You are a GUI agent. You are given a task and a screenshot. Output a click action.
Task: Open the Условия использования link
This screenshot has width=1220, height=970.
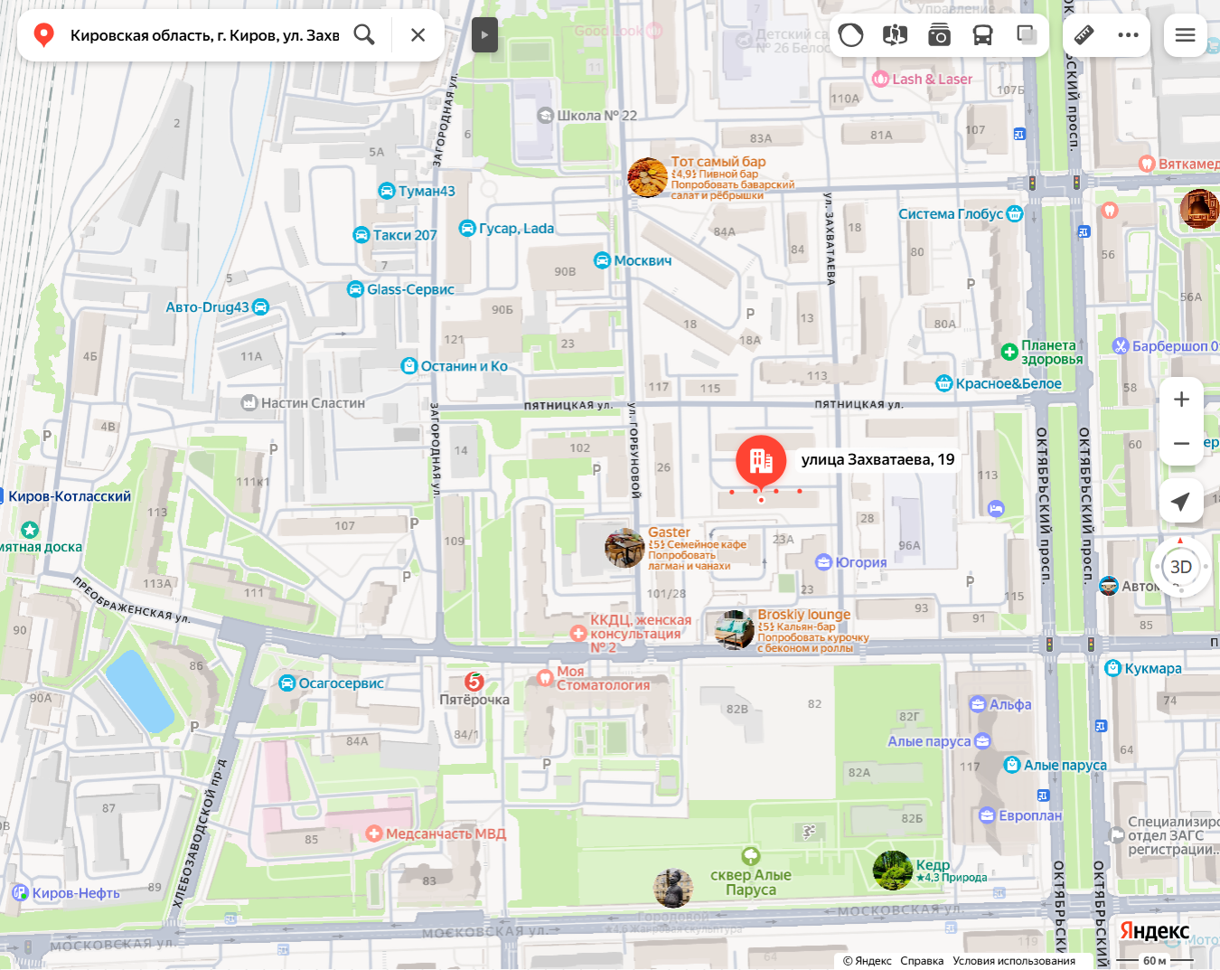[x=1014, y=961]
